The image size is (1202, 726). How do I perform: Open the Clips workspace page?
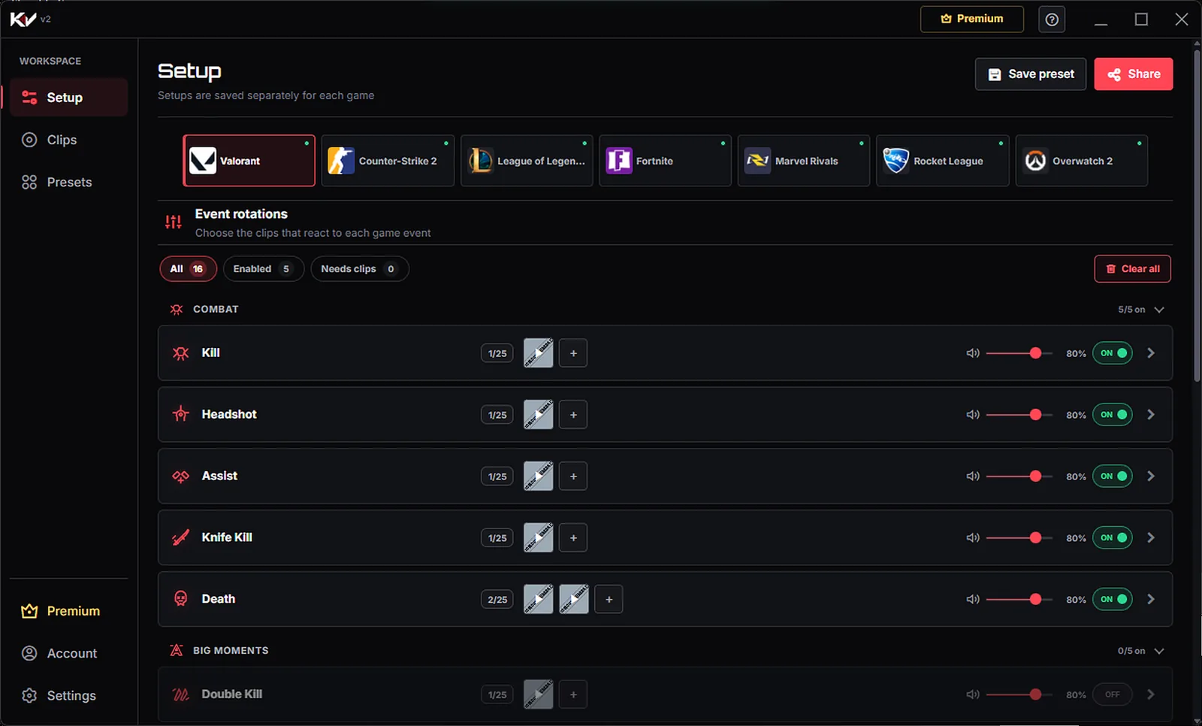coord(68,140)
